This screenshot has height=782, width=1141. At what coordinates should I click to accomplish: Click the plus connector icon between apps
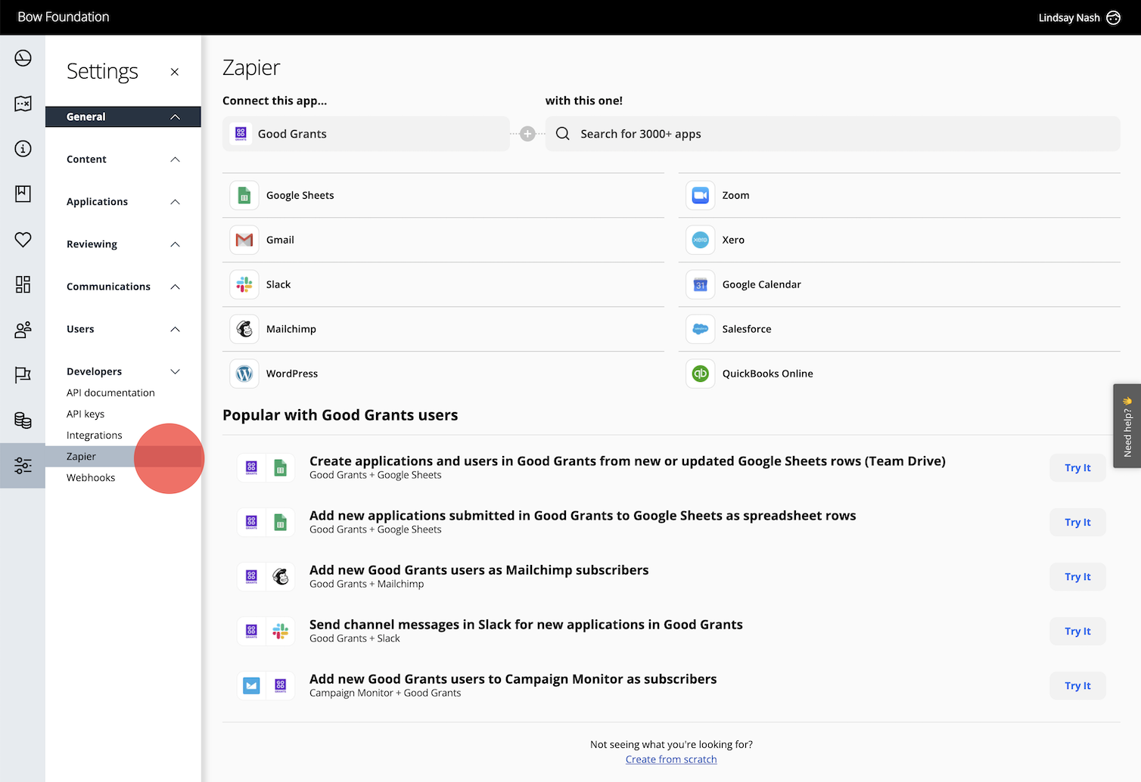527,134
